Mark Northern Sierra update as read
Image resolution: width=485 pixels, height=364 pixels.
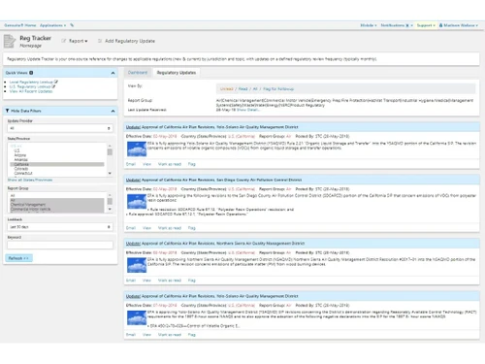click(170, 281)
